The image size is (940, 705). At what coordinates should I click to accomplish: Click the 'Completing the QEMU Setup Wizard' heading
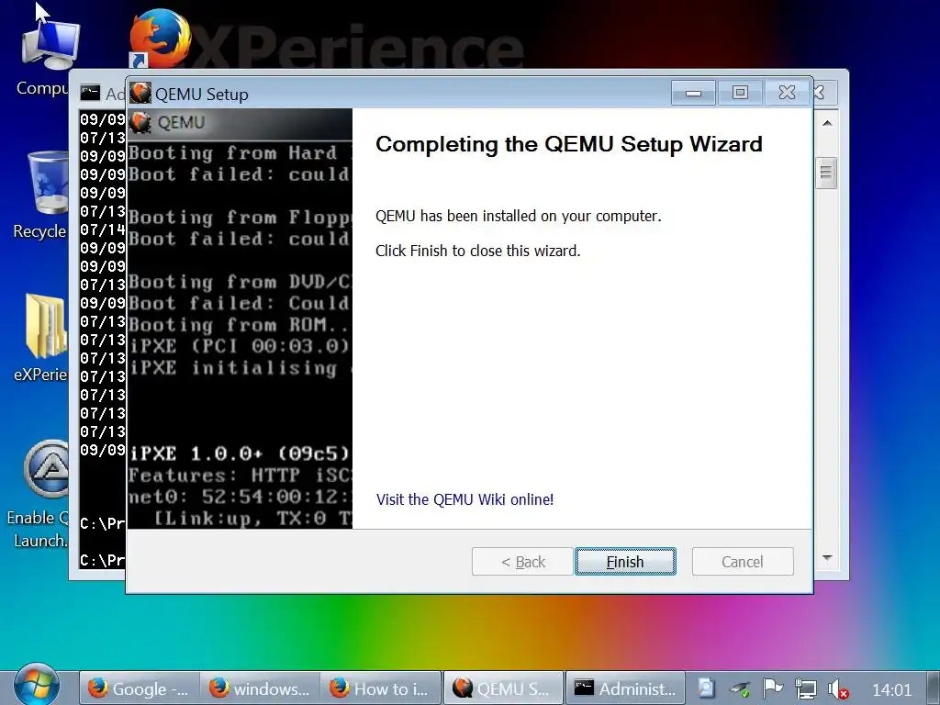click(x=569, y=144)
